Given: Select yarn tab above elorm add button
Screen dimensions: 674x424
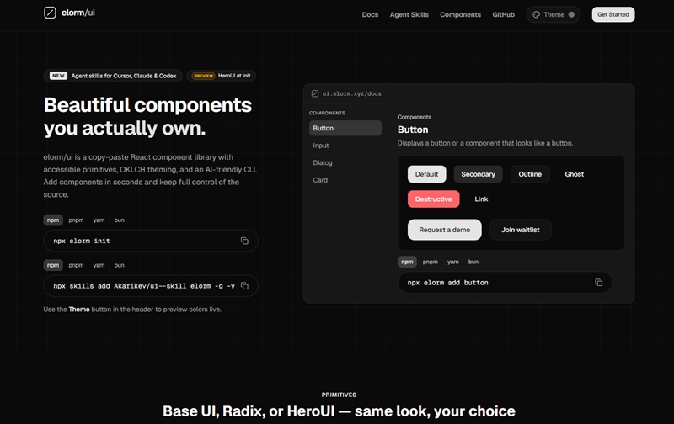Looking at the screenshot, I should click(453, 262).
